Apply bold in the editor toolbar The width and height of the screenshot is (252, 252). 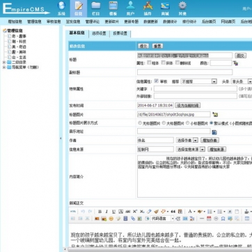coord(100,212)
